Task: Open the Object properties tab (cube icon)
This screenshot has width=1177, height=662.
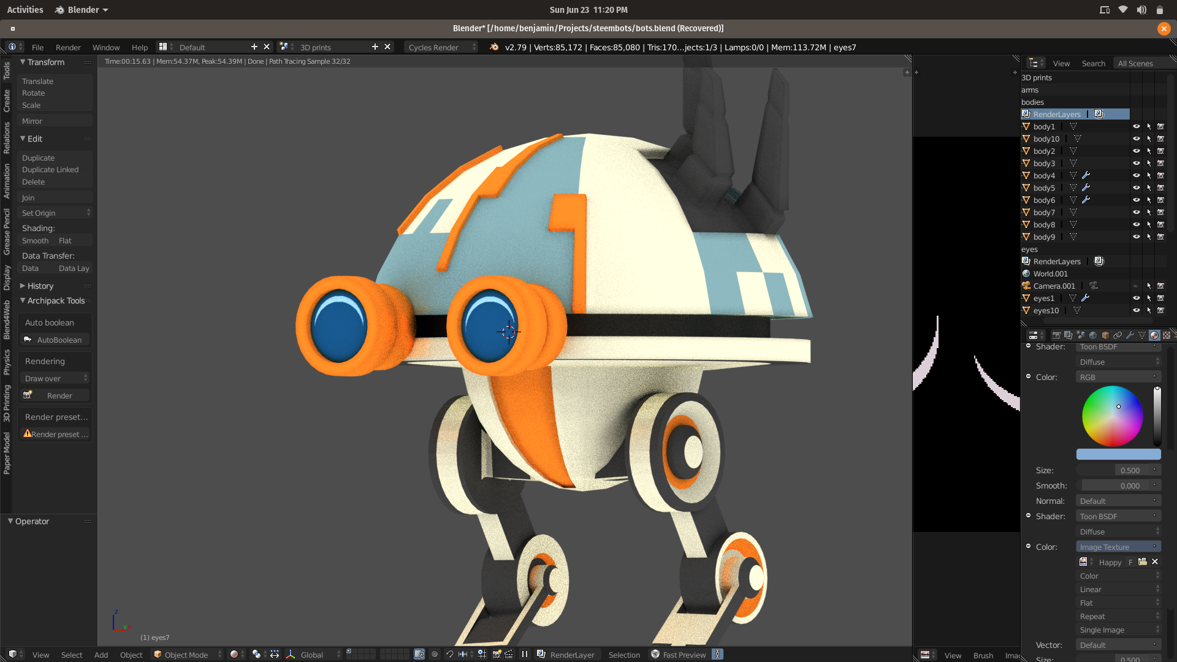Action: pos(1105,335)
